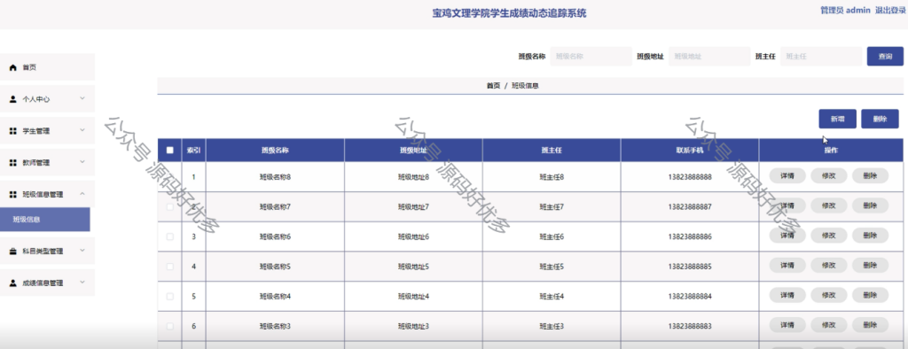The height and width of the screenshot is (349, 908).
Task: Click 修改 for row 班级名称8
Action: click(829, 176)
